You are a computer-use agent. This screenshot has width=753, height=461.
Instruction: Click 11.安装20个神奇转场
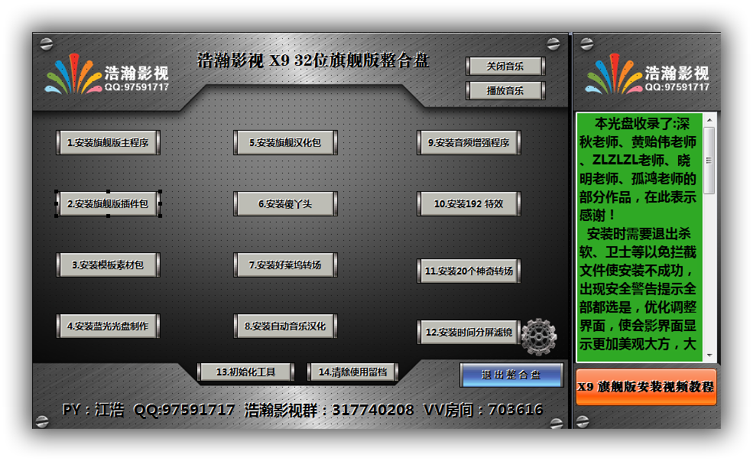coord(469,271)
